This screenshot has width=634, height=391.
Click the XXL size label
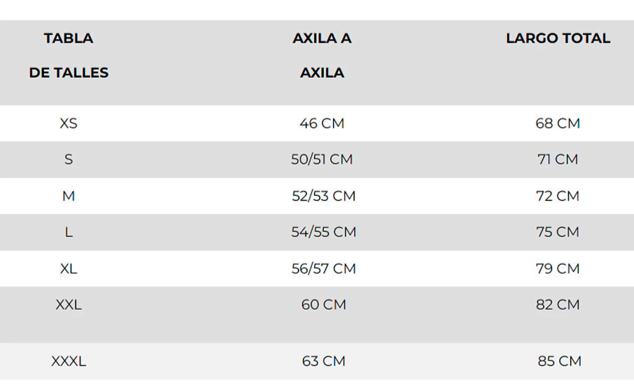[69, 304]
